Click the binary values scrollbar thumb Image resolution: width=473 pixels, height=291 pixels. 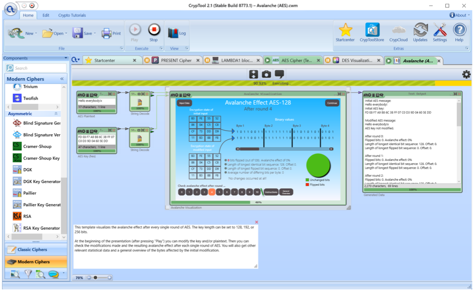point(249,149)
